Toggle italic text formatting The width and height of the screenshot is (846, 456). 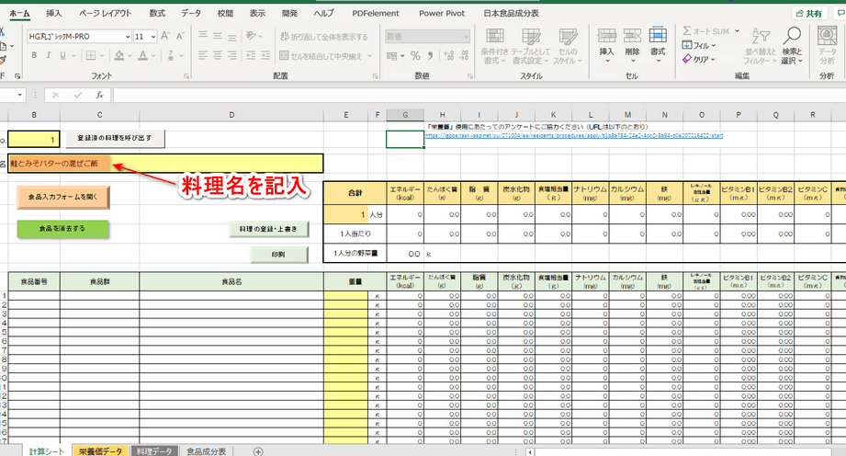[50, 55]
